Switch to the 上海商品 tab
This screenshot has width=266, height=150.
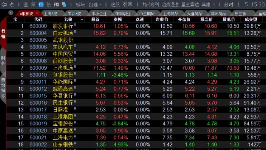170,14
